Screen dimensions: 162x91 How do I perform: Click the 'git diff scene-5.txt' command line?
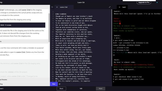point(123,40)
